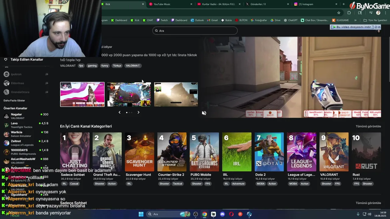Open the Rust category card
Viewport: 390px width, 219px height.
click(x=367, y=152)
